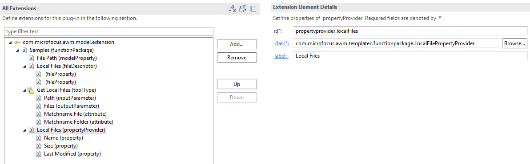Collapse the Get Local Files (toolType) node
Image resolution: width=530 pixels, height=164 pixels.
[24, 91]
